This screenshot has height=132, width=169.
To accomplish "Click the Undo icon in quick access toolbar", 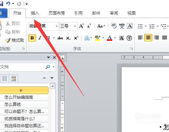I will [x=8, y=4].
